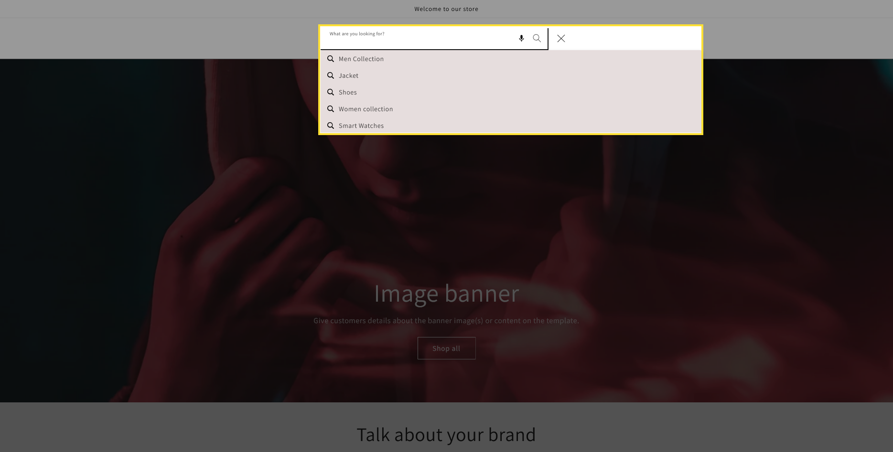Click the banner description about customer details

[446, 321]
